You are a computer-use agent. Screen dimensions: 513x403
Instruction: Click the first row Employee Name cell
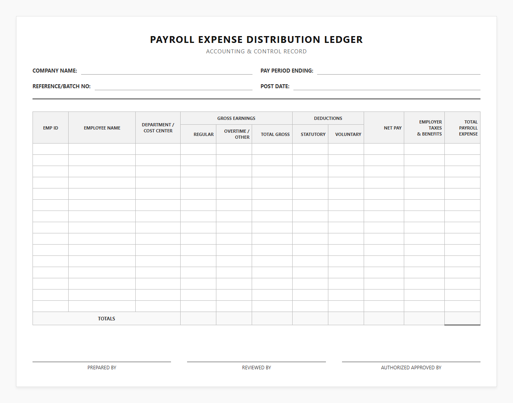click(x=102, y=149)
